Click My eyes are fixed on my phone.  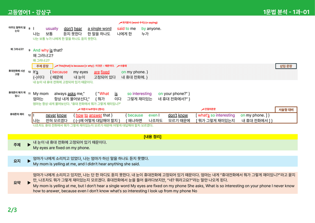point(62,148)
